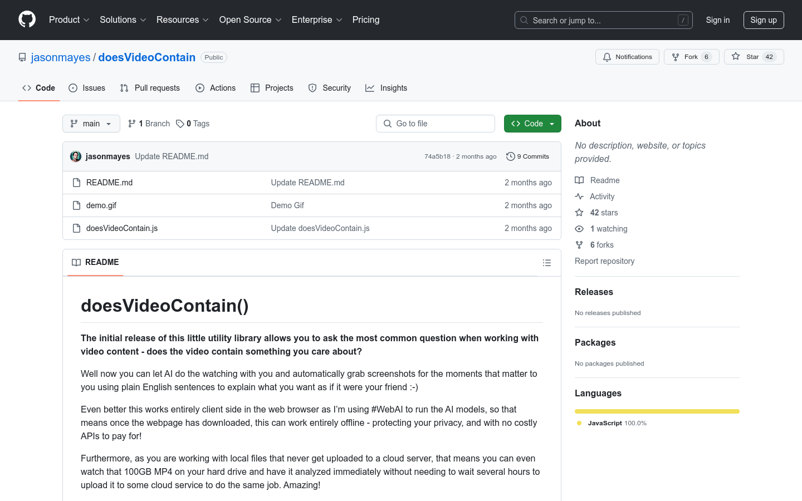This screenshot has width=802, height=501.
Task: Switch to the Pull requests tab
Action: [x=150, y=88]
